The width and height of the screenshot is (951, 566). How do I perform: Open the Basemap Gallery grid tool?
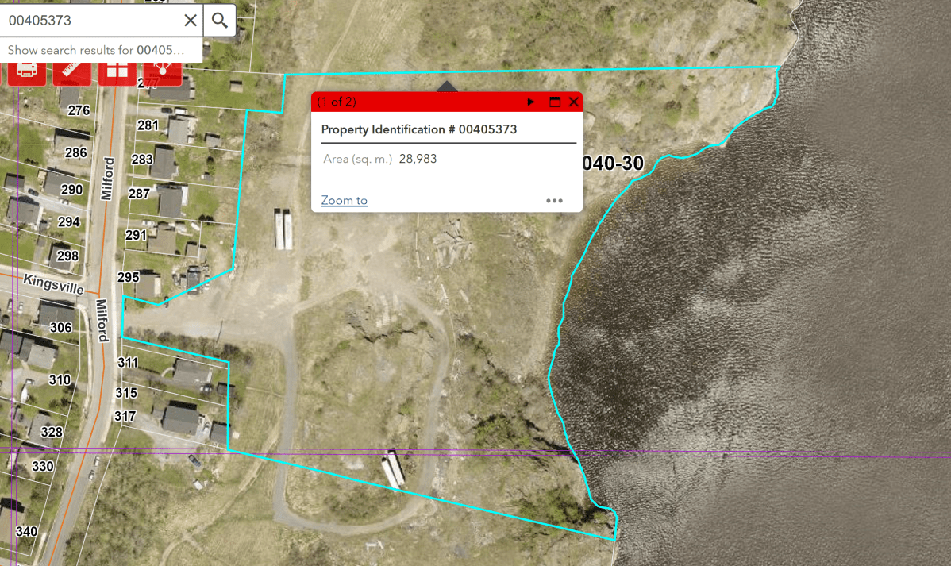point(117,69)
